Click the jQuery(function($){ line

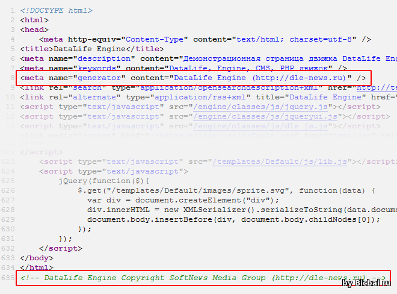(x=104, y=181)
